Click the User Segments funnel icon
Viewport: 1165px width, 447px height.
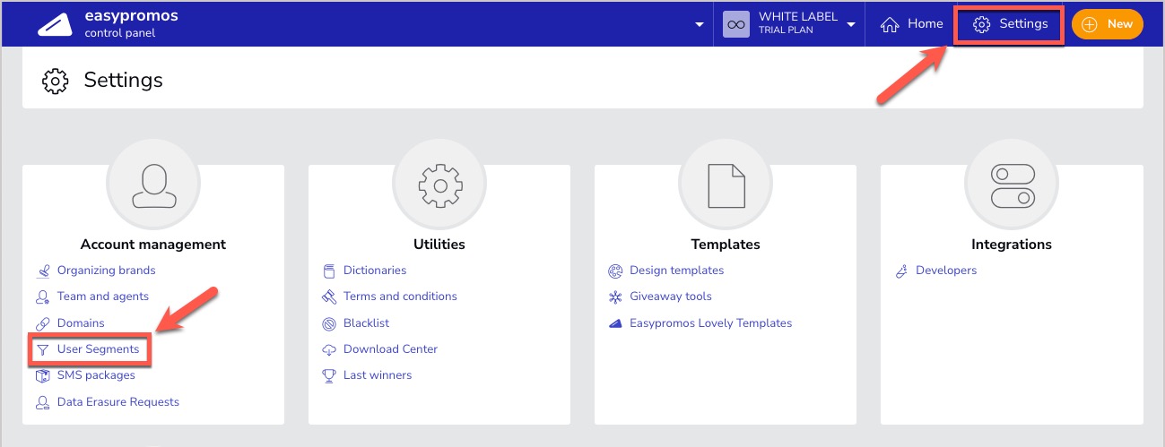[42, 349]
